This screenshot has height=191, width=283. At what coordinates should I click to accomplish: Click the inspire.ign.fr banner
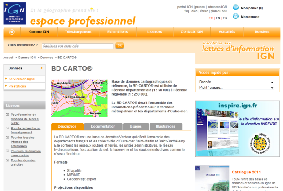click(238, 129)
